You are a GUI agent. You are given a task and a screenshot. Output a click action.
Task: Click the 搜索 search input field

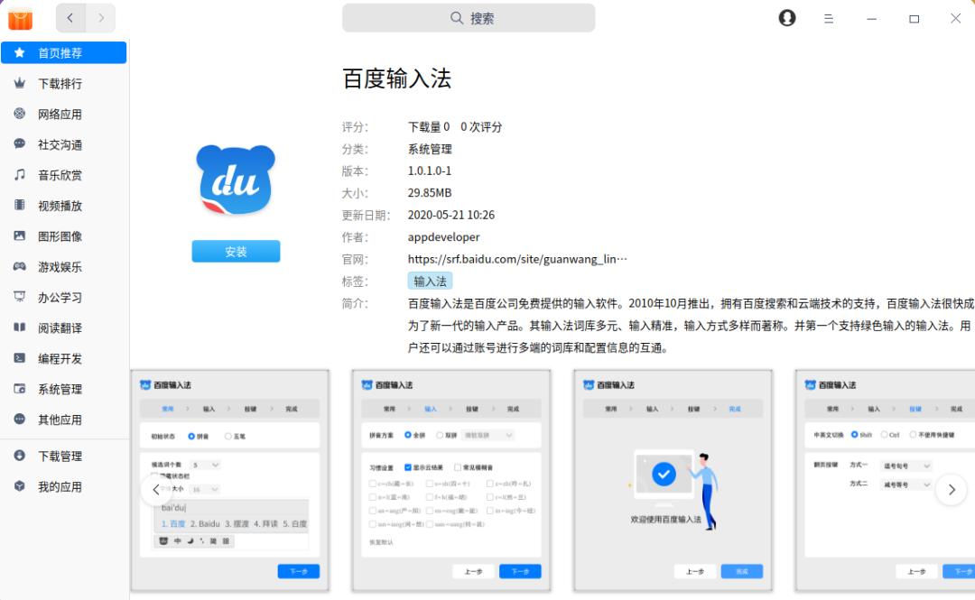[x=468, y=17]
